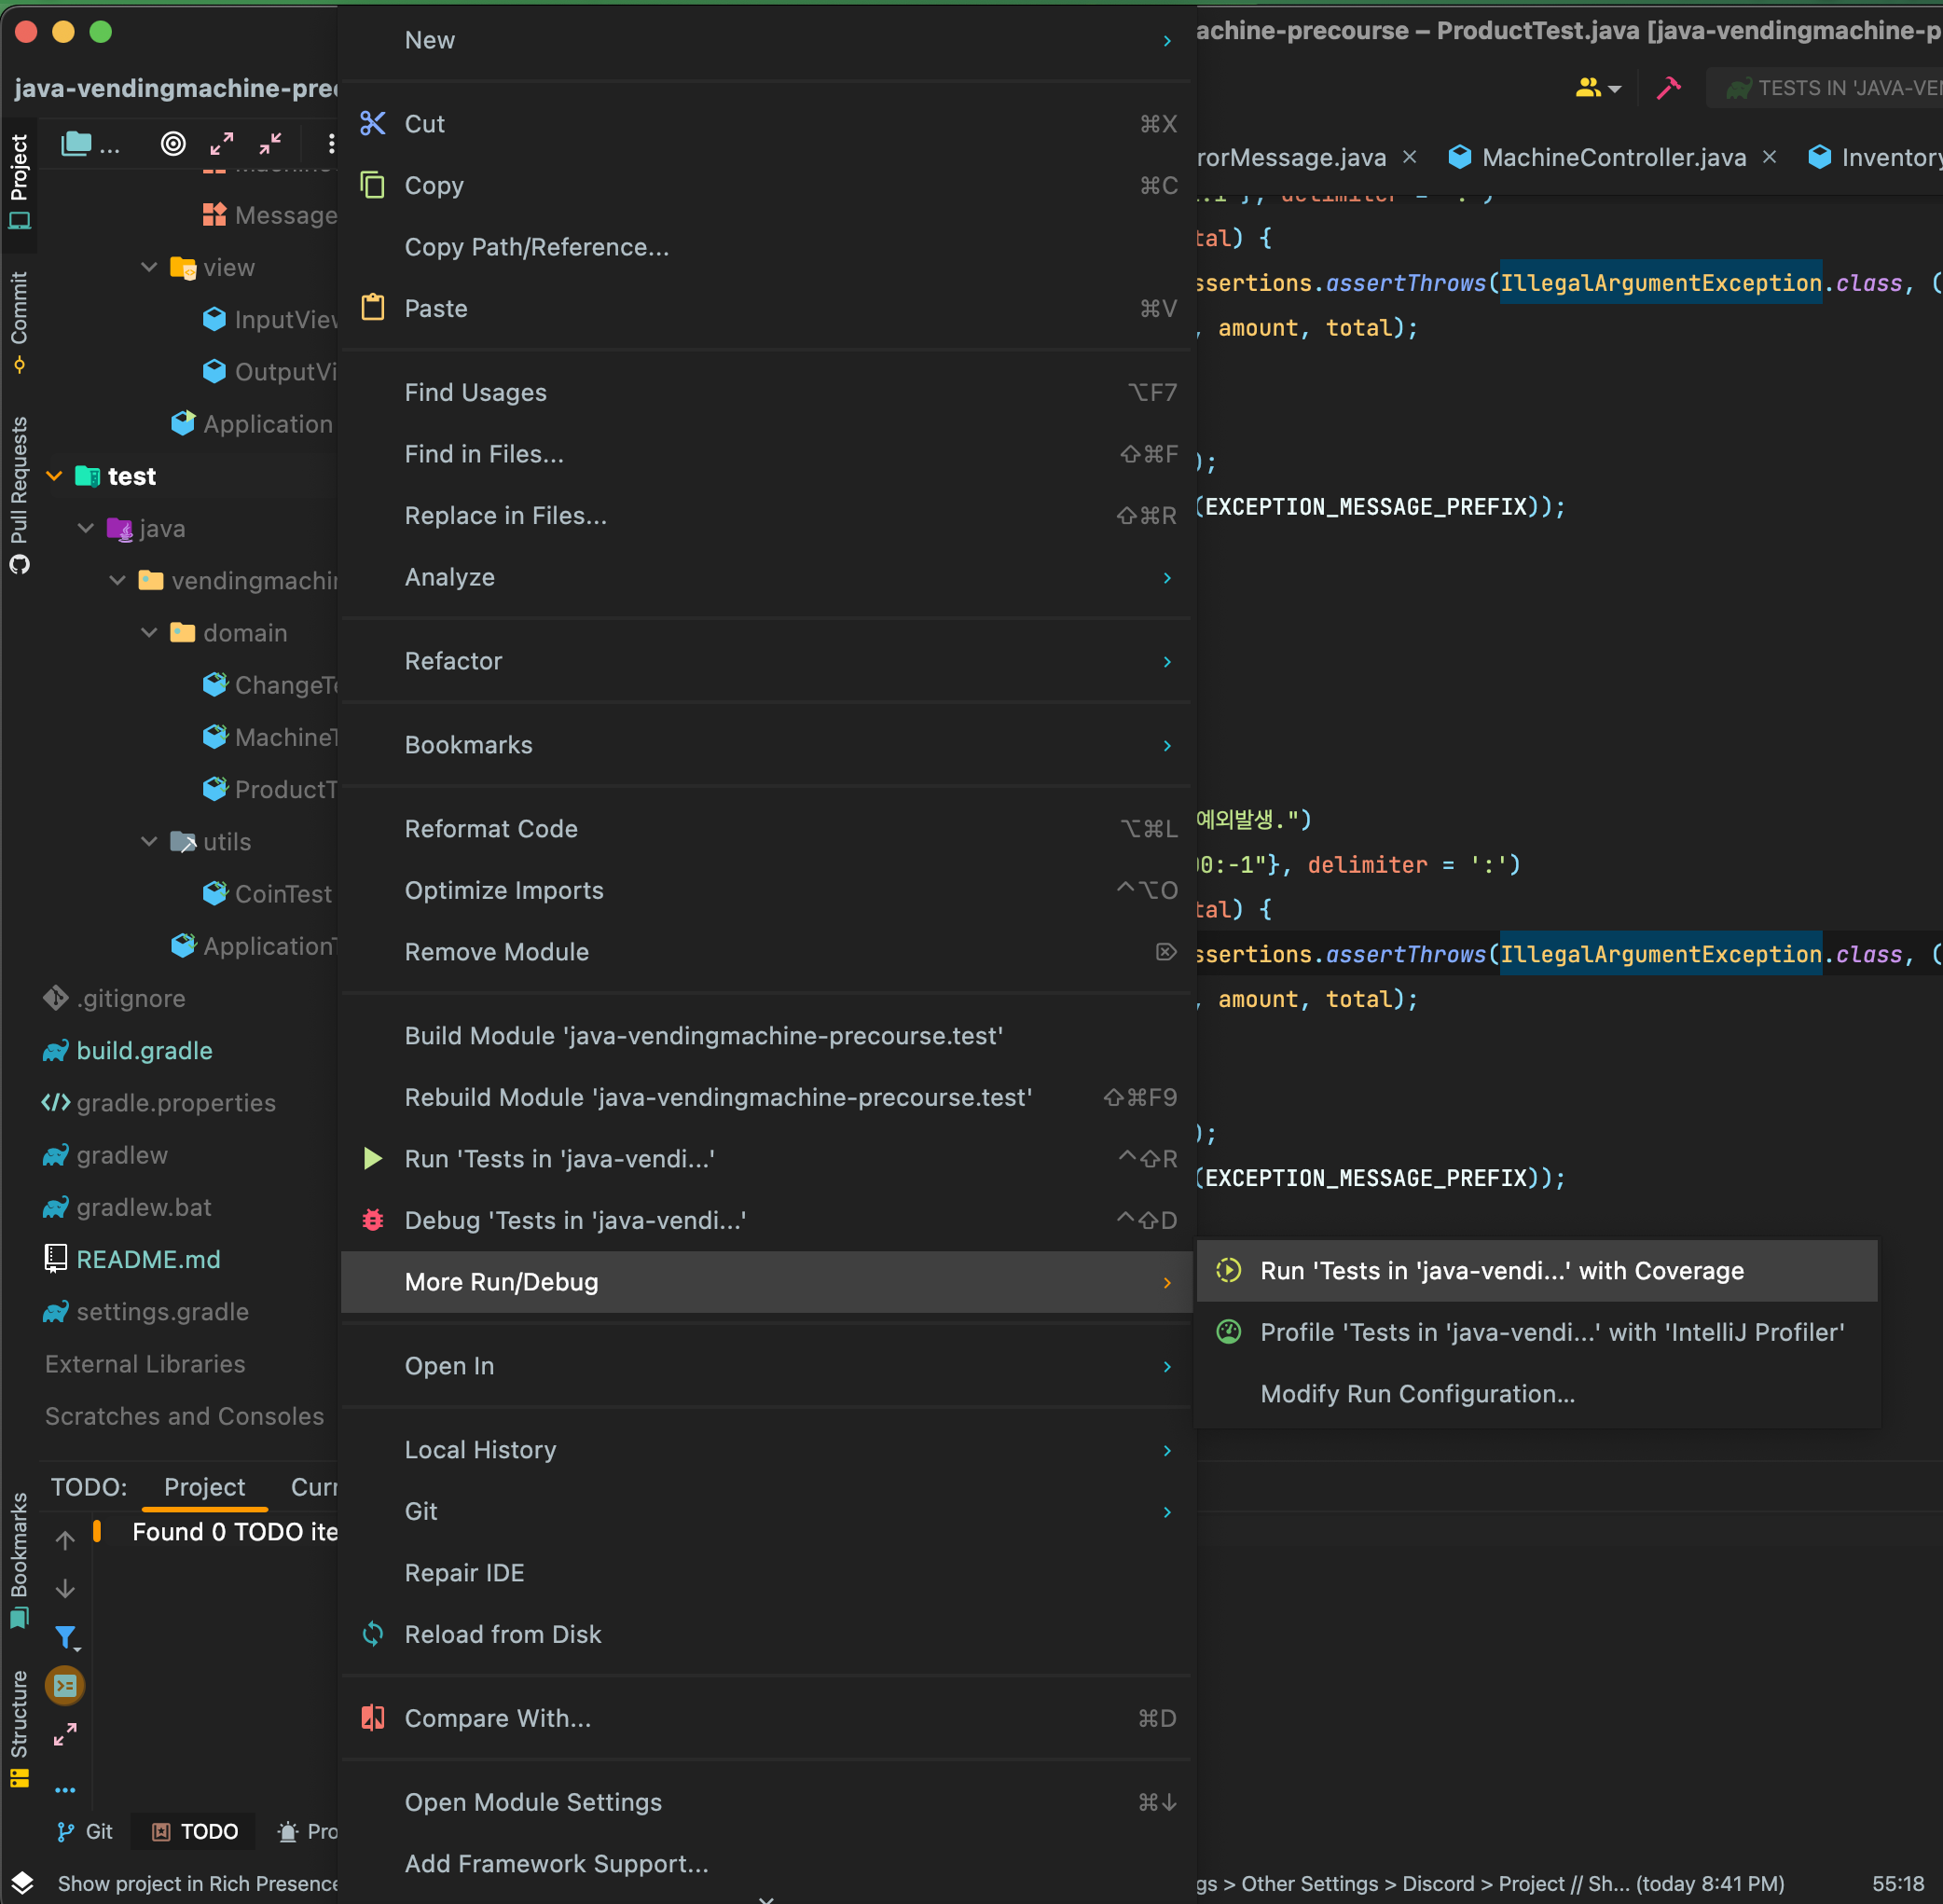Viewport: 1943px width, 1904px height.
Task: Click the collapse all icon in Project panel
Action: (270, 144)
